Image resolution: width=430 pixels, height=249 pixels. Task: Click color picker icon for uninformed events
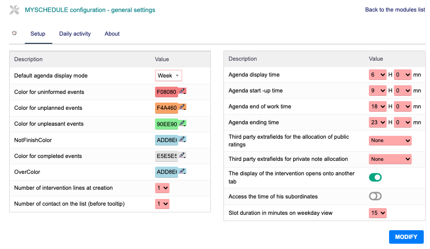point(182,91)
